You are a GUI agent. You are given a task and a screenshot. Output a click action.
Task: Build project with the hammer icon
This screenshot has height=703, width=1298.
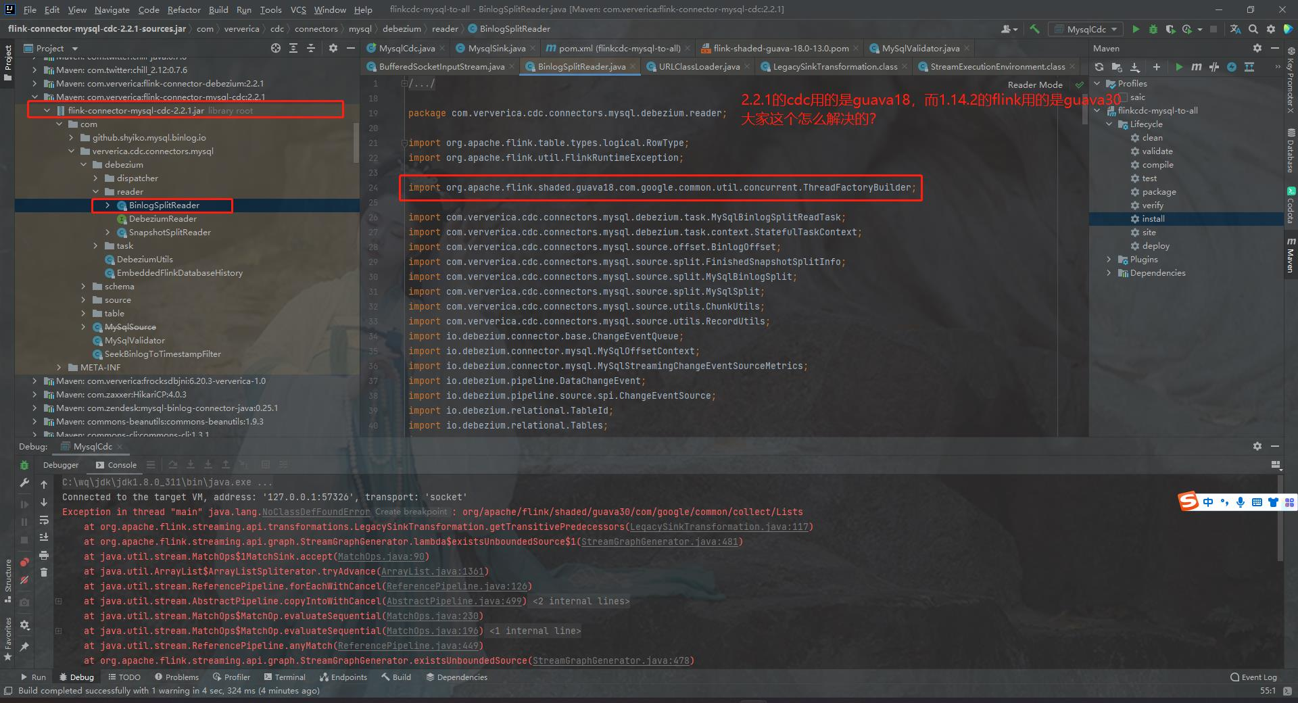(x=1034, y=29)
